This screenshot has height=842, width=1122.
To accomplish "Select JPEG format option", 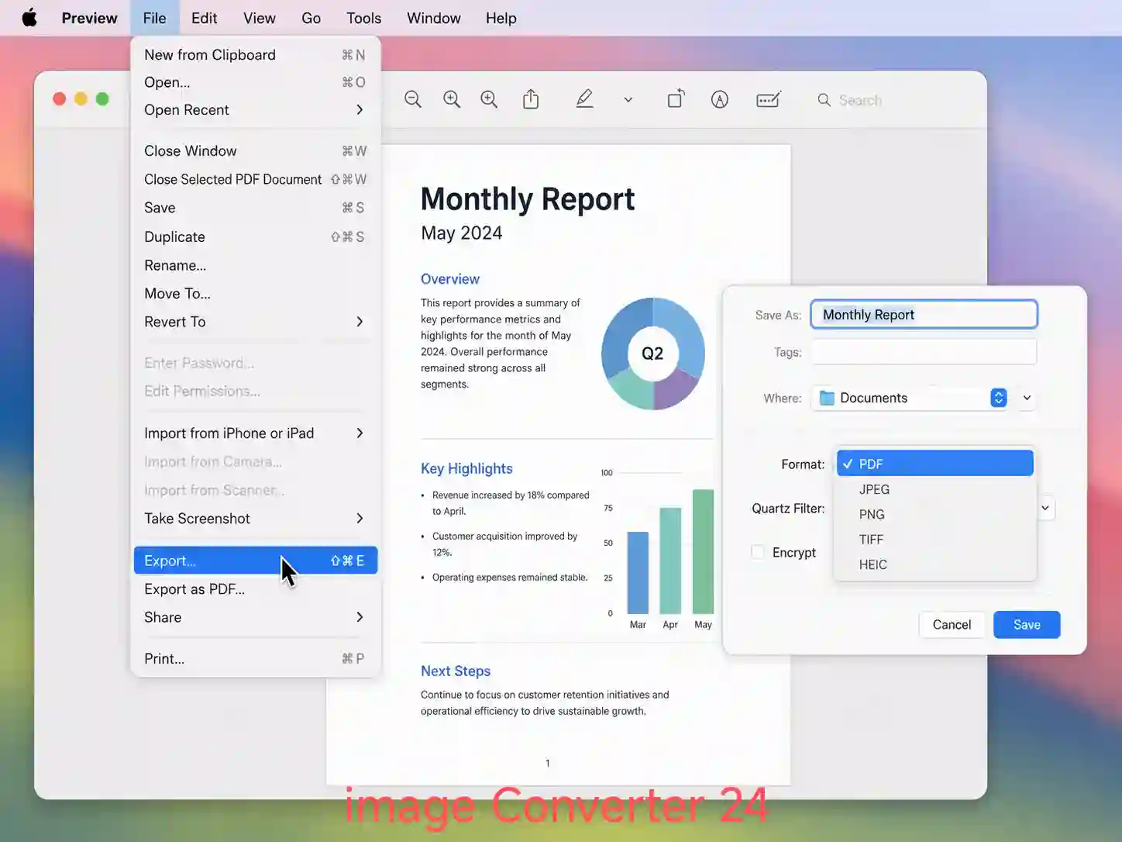I will pos(935,489).
